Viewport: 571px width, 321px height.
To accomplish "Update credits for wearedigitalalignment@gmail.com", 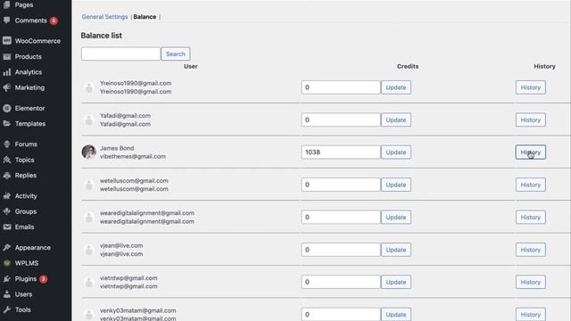I will [x=396, y=217].
